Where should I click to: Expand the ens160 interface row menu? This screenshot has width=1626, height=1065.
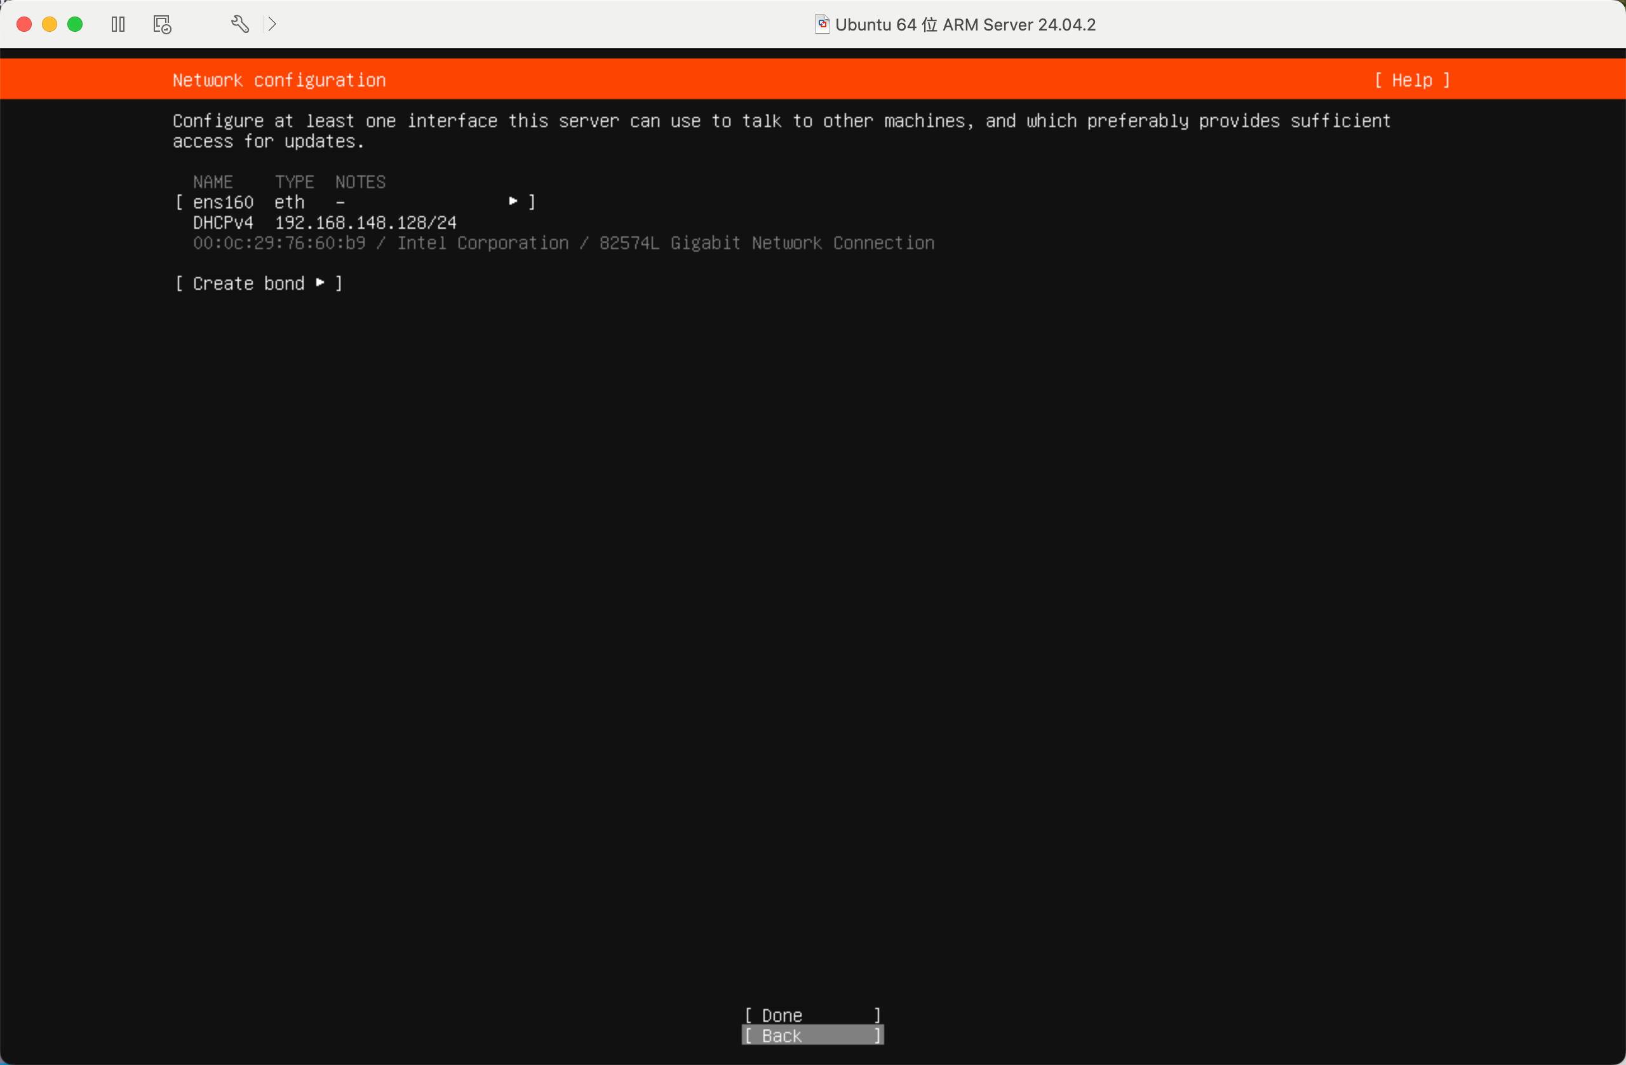click(355, 202)
